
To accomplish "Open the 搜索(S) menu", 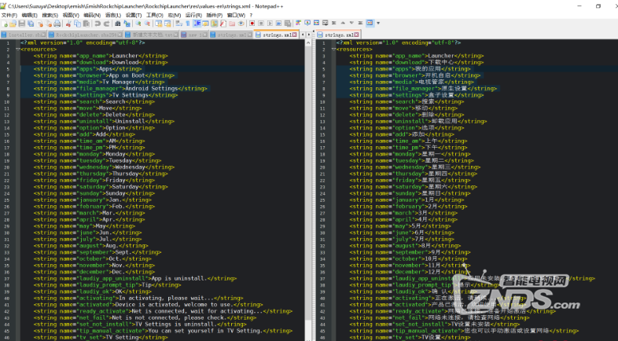I will tap(49, 15).
